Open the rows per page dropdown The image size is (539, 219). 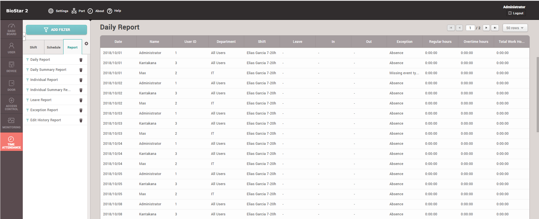coord(515,28)
